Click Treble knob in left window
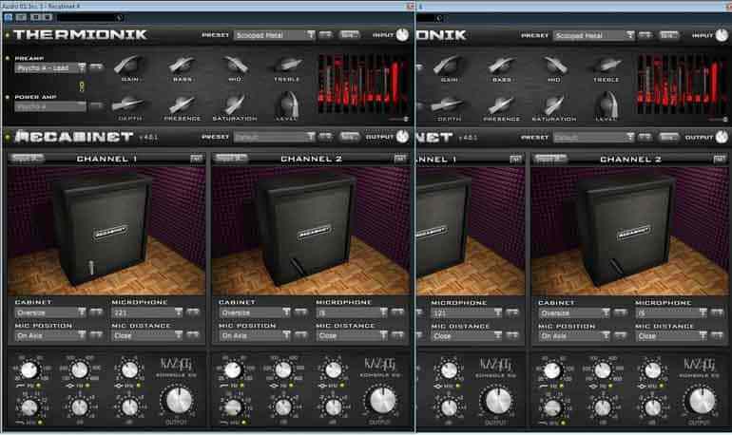 tap(287, 65)
